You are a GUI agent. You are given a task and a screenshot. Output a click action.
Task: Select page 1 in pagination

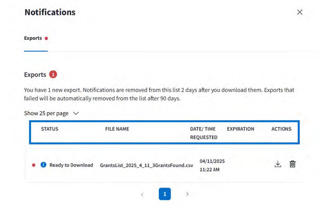[165, 194]
